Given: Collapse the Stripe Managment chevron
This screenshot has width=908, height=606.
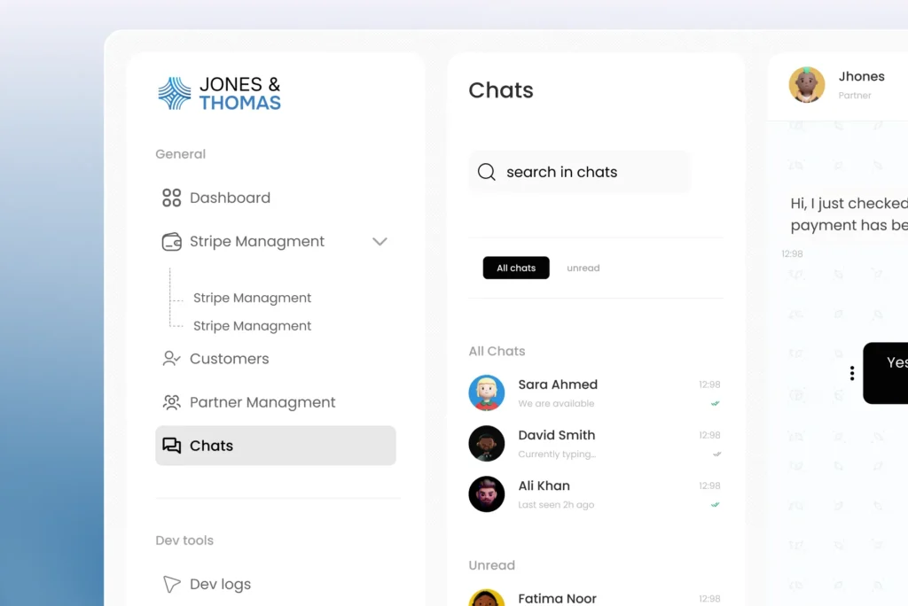Looking at the screenshot, I should coord(380,241).
